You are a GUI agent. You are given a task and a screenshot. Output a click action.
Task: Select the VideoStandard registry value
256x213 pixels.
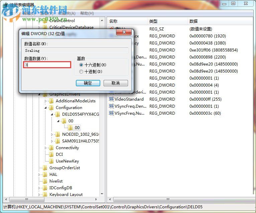click(129, 99)
